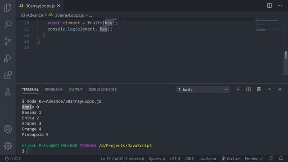288x162 pixels.
Task: Open the feedback icon in status bar
Action: (x=271, y=158)
